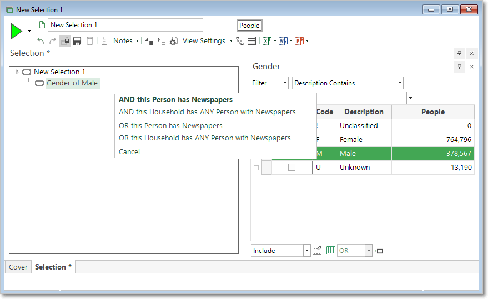Choose AND this Person has Newspapers
This screenshot has width=488, height=299.
(175, 99)
